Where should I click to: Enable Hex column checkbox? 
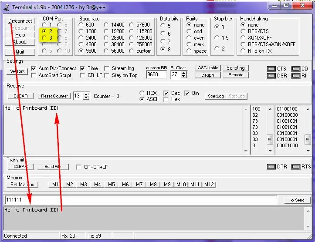point(166,99)
